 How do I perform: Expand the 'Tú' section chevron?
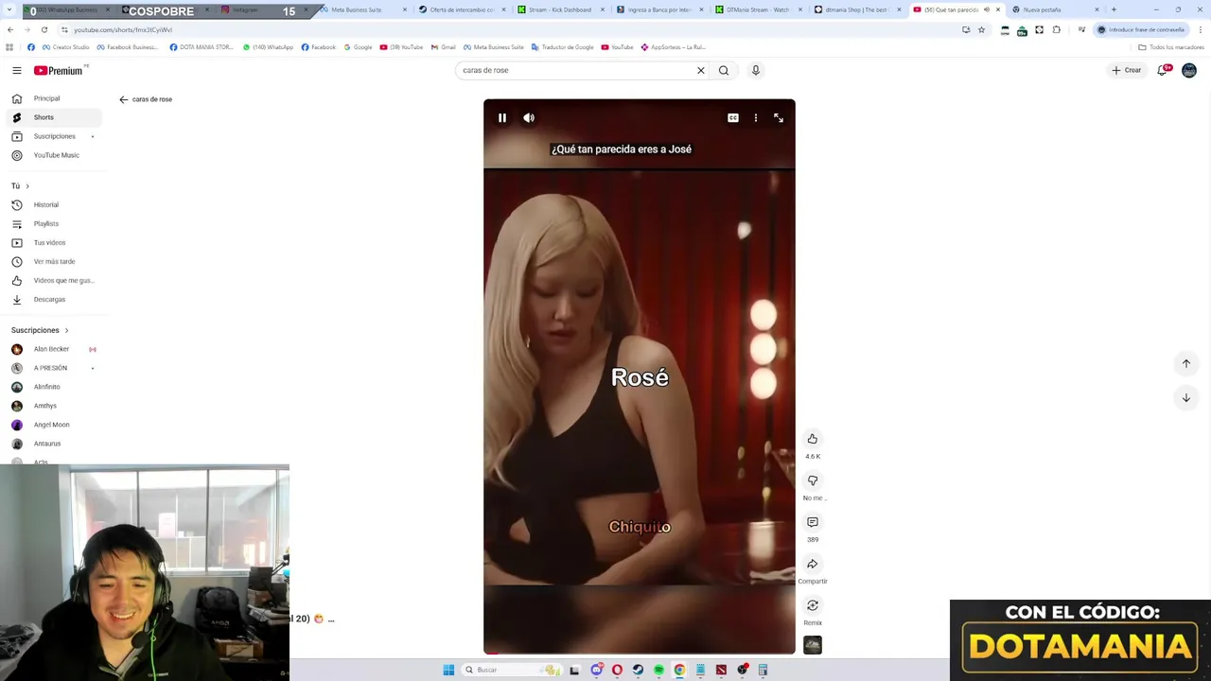[x=27, y=185]
